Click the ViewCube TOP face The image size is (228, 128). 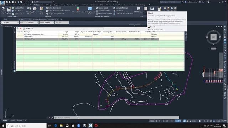(213, 37)
